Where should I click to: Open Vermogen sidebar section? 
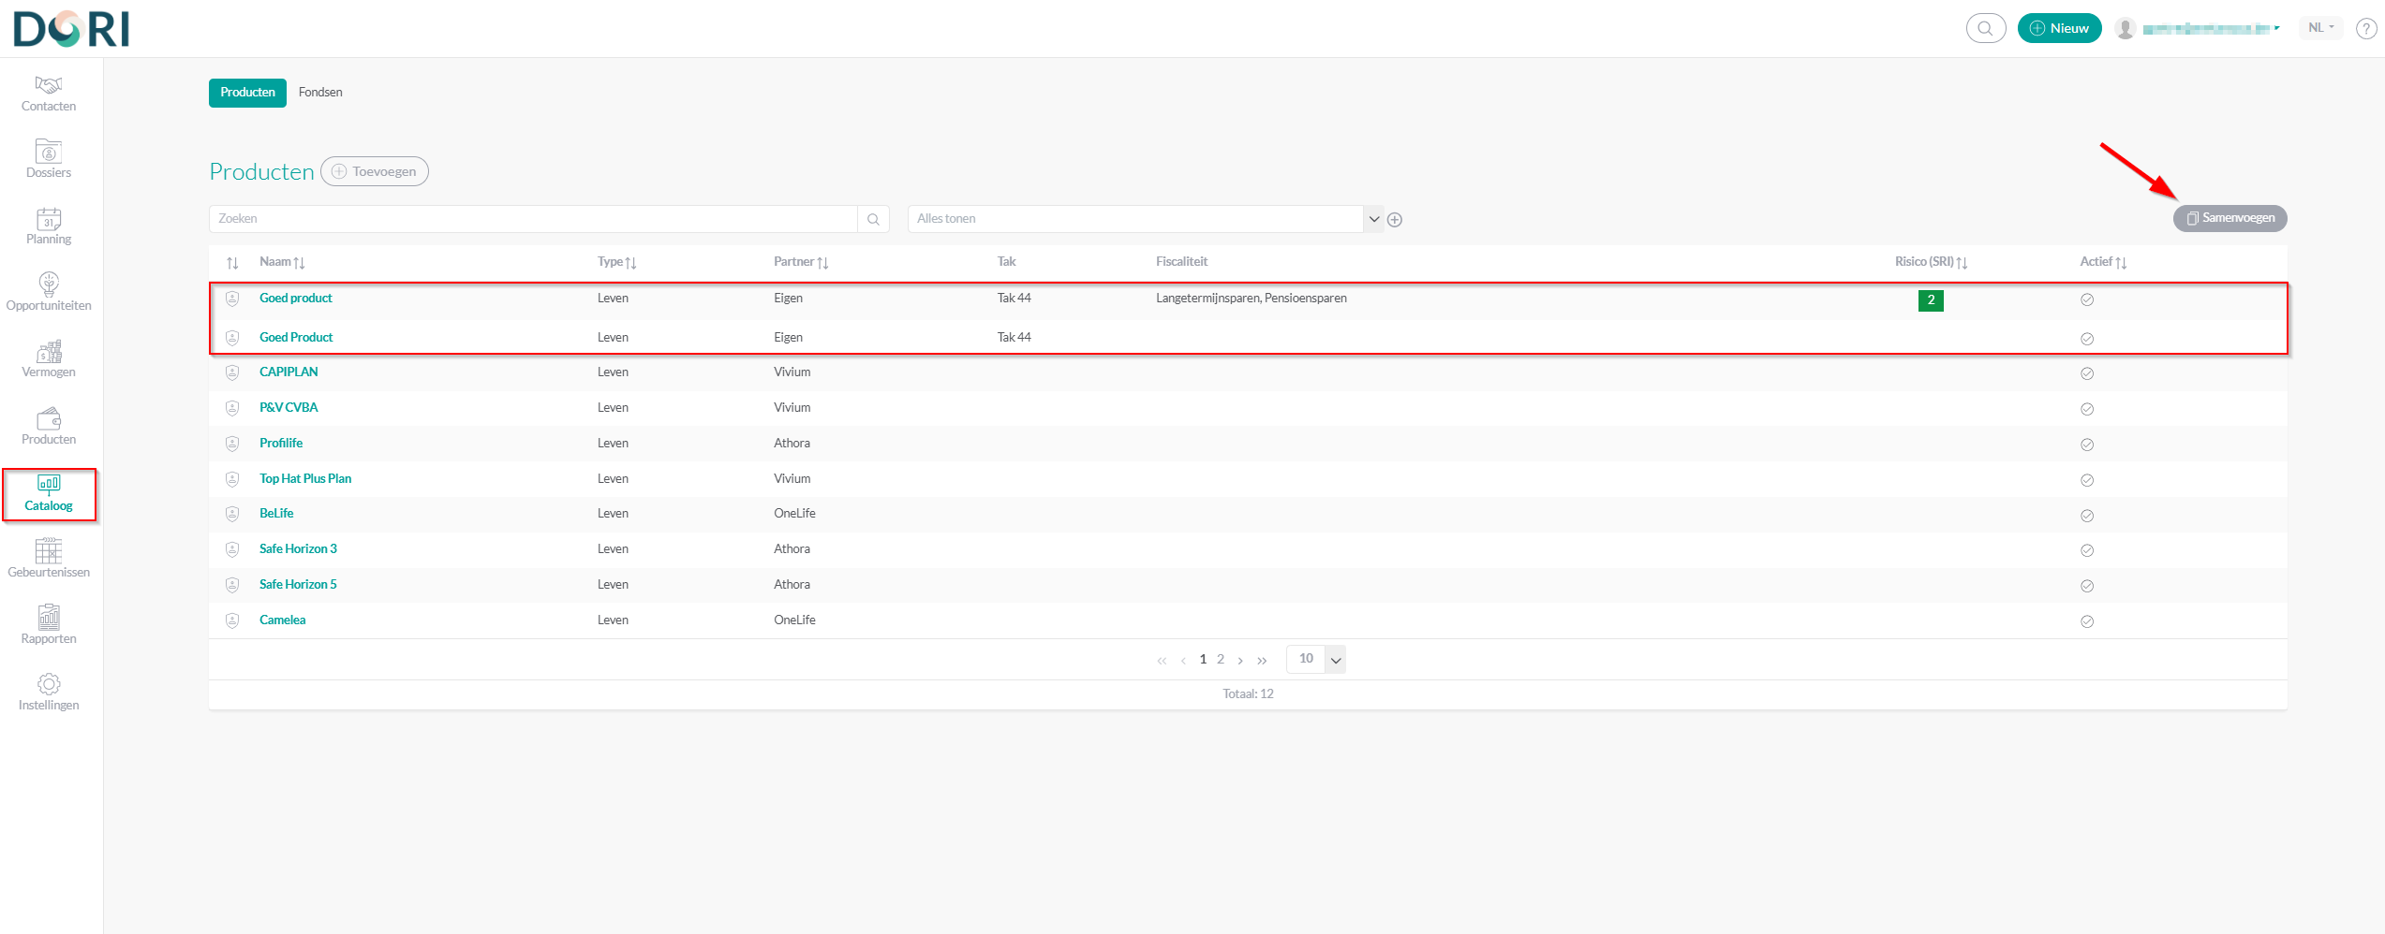click(x=49, y=359)
